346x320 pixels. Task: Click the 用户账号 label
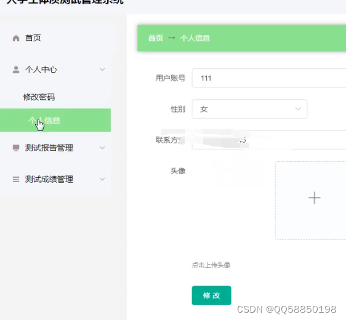pyautogui.click(x=171, y=78)
